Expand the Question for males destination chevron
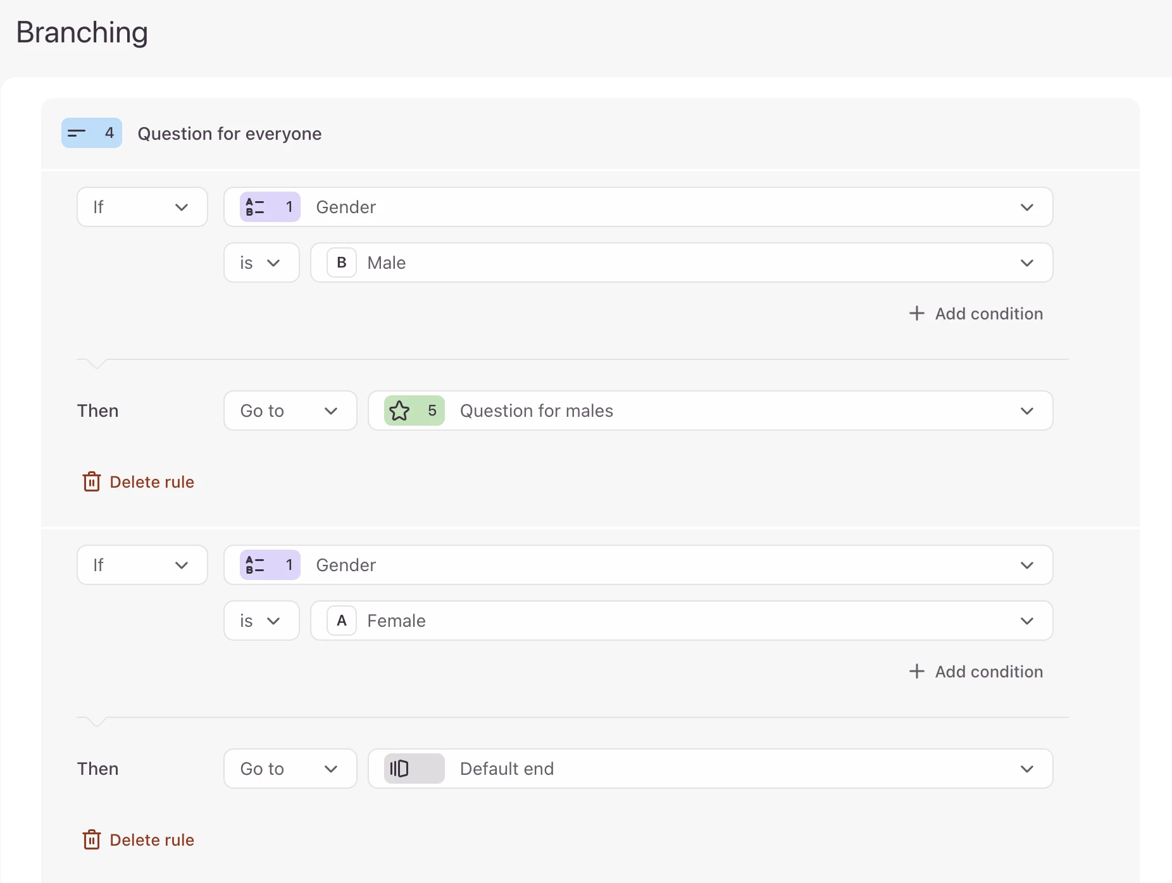This screenshot has height=883, width=1172. 1027,411
